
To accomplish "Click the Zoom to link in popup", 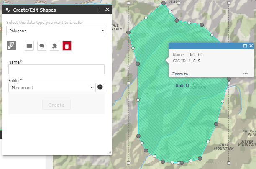I will [x=180, y=74].
